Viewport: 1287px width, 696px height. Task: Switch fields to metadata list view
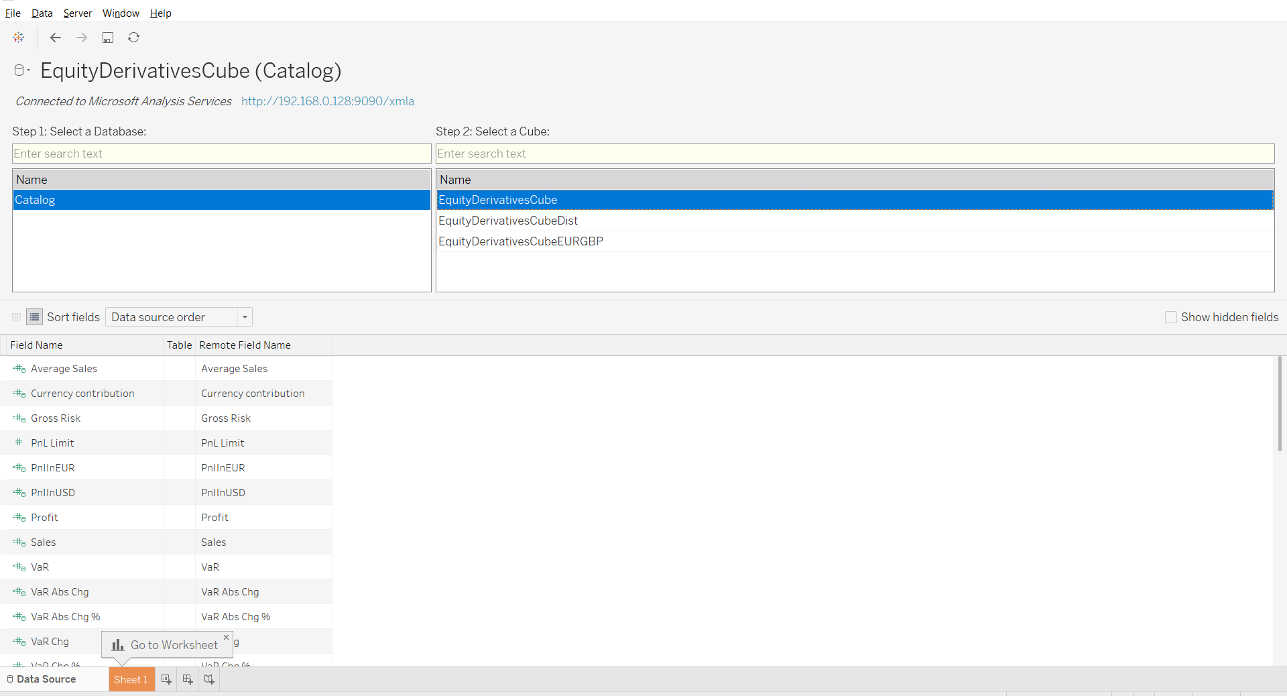pyautogui.click(x=34, y=317)
